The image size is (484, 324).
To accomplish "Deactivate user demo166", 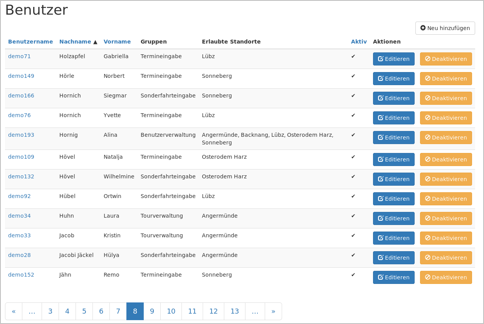I will click(445, 98).
